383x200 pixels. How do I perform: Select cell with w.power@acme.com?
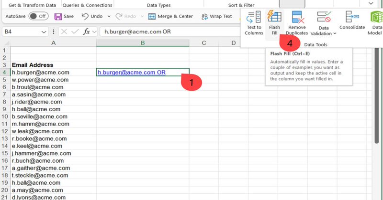point(54,80)
